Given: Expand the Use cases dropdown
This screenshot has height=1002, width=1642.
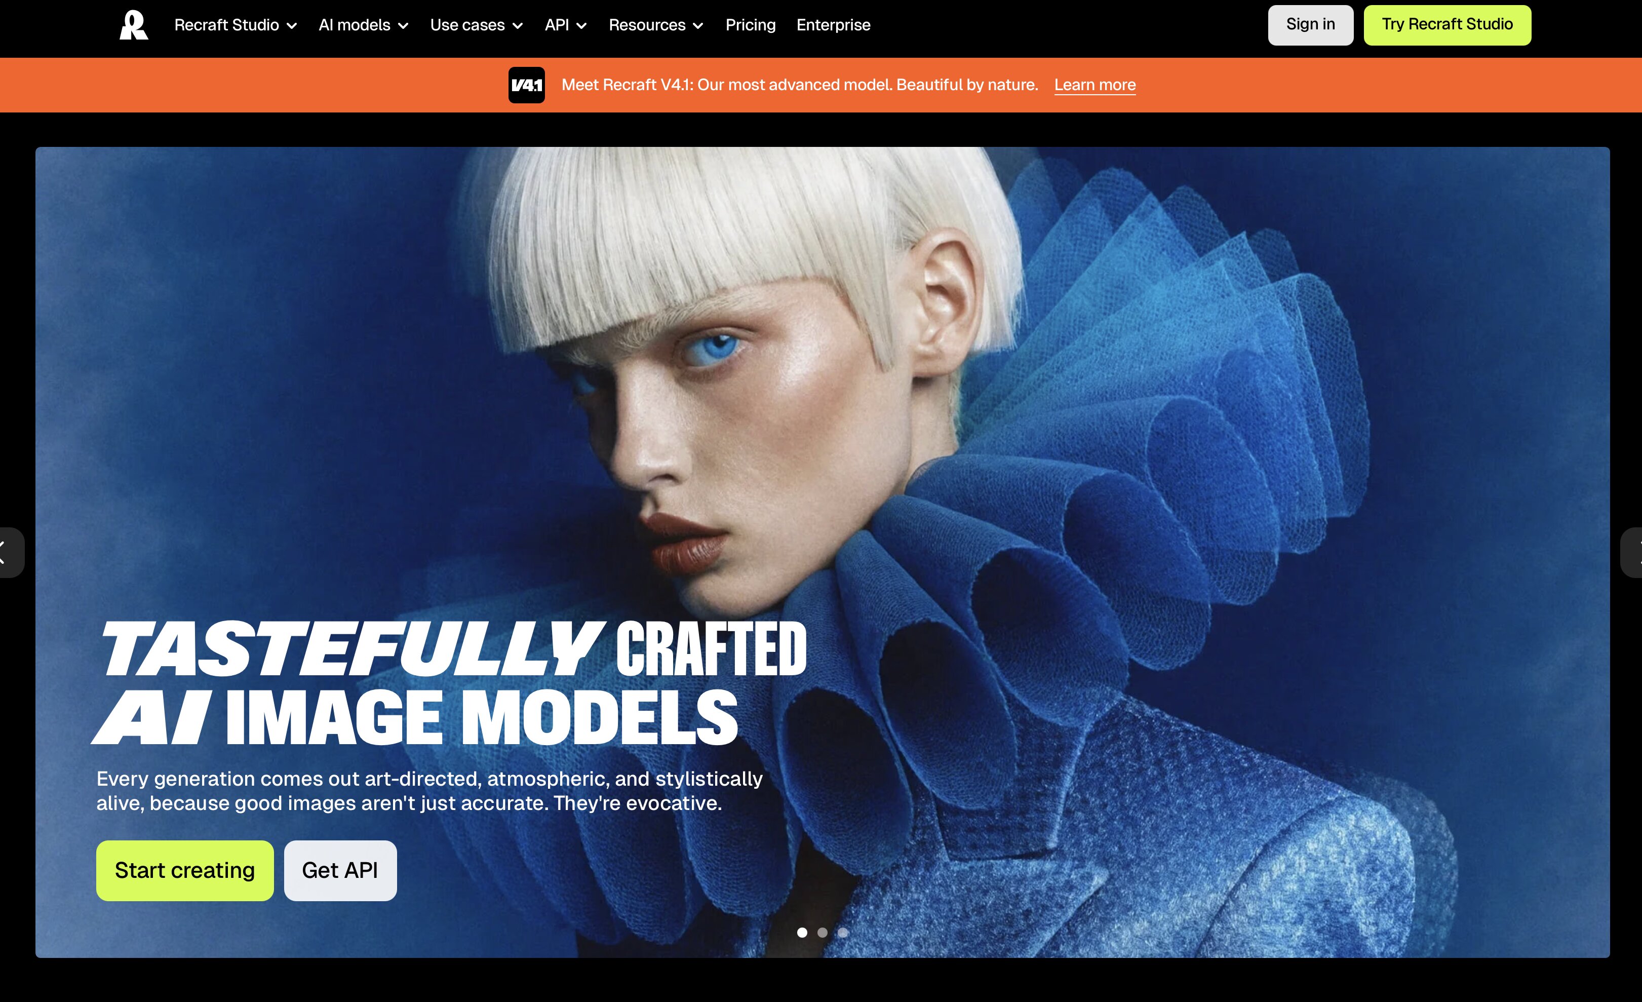Looking at the screenshot, I should tap(477, 25).
